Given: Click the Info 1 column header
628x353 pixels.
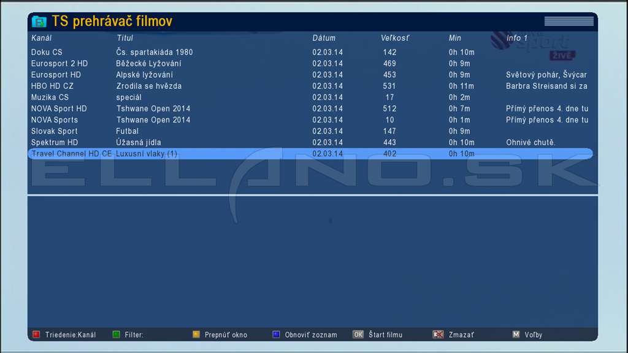Looking at the screenshot, I should click(517, 38).
